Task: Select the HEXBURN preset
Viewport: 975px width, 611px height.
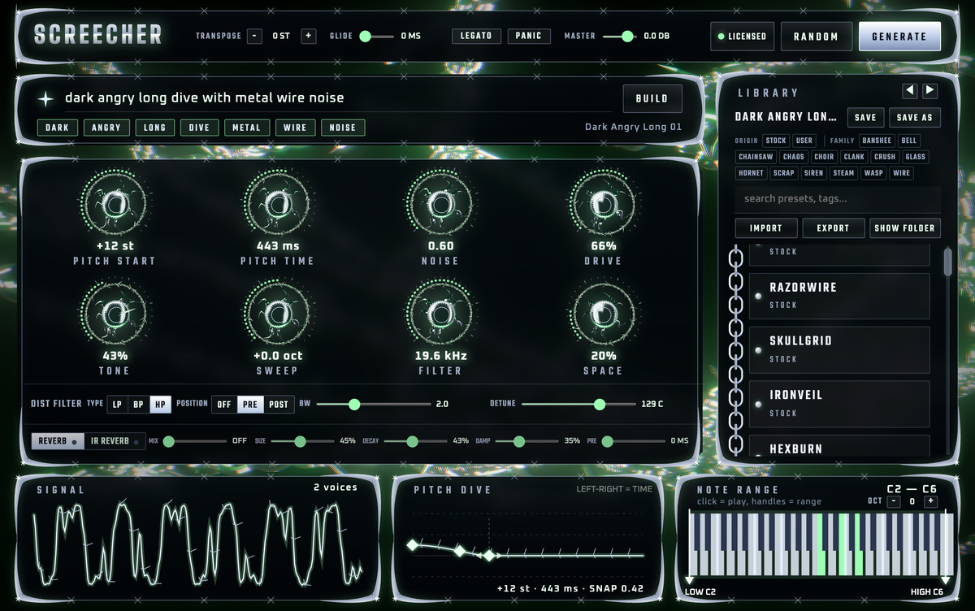Action: (839, 447)
